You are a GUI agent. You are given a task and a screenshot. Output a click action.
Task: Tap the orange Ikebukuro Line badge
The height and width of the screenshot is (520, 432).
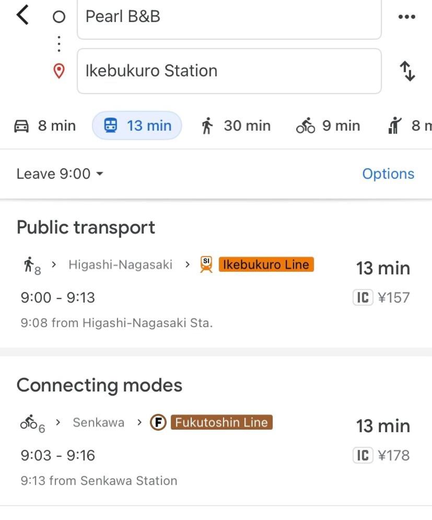pyautogui.click(x=266, y=264)
